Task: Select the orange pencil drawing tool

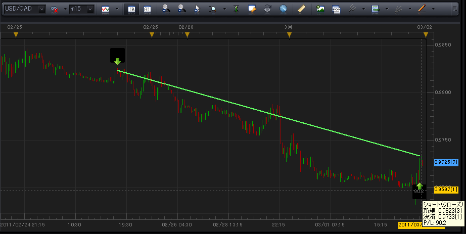Action: (x=421, y=9)
